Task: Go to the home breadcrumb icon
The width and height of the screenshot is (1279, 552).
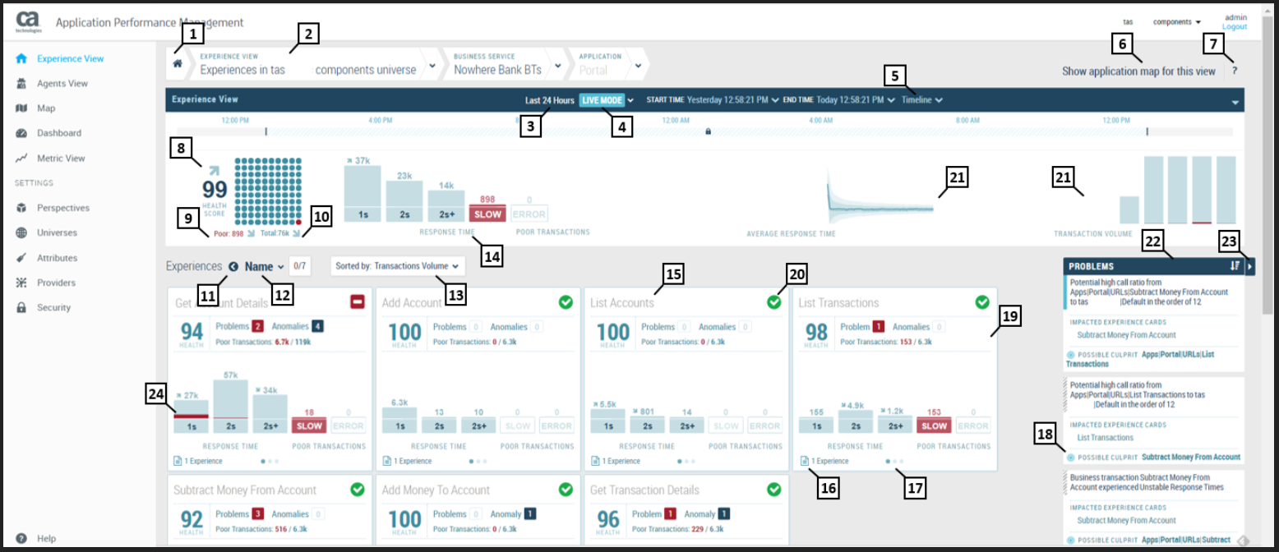Action: pos(177,63)
